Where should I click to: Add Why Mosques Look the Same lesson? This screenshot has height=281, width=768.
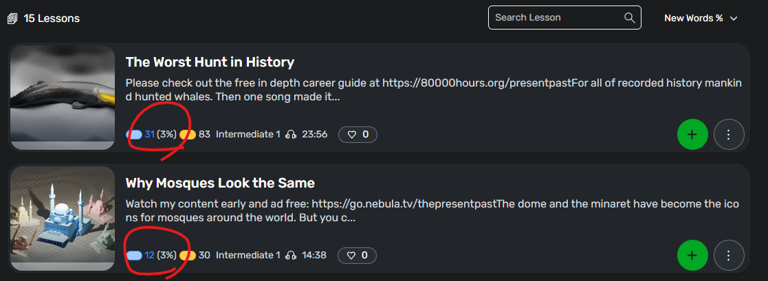692,255
